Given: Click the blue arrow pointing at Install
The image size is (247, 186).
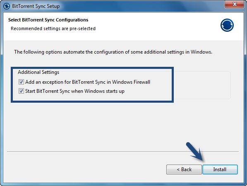Looking at the screenshot, I should (x=195, y=152).
